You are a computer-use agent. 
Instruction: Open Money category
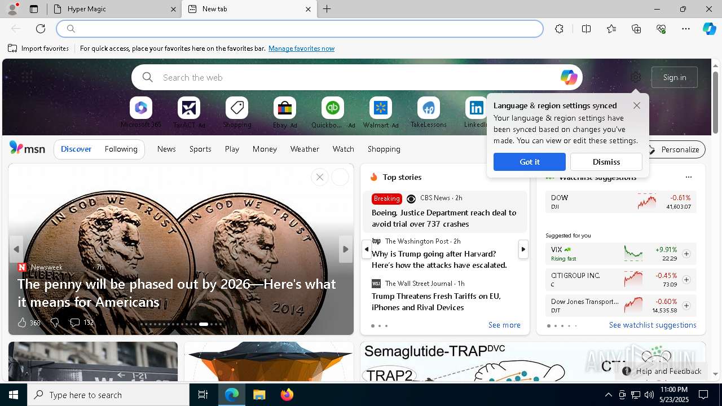pos(265,149)
